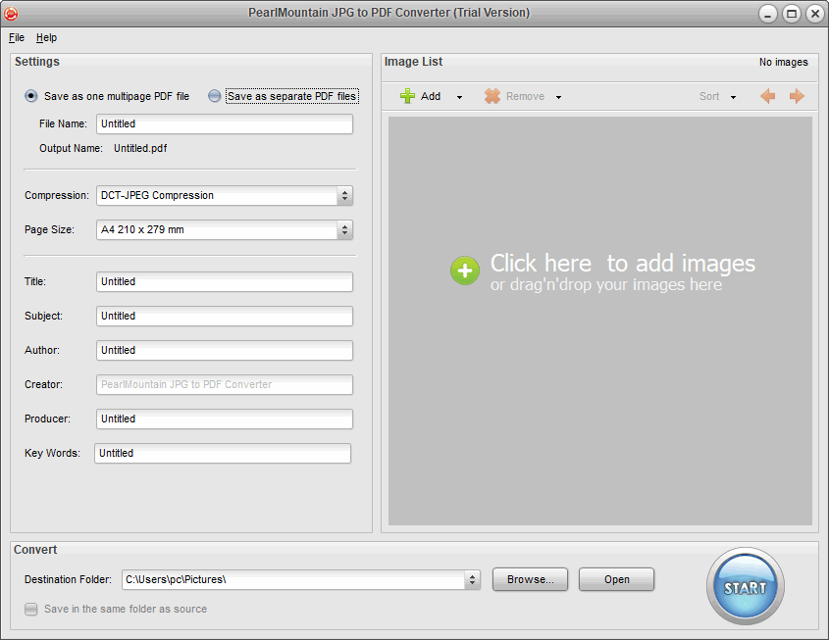829x640 pixels.
Task: Click 'Click here to add images' text
Action: coord(623,263)
